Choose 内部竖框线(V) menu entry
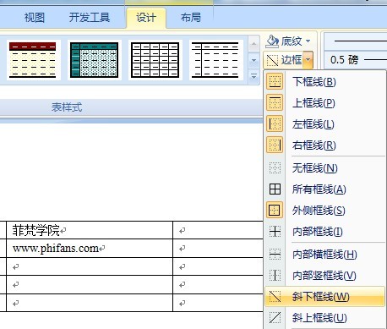387x329 pixels. pyautogui.click(x=325, y=276)
